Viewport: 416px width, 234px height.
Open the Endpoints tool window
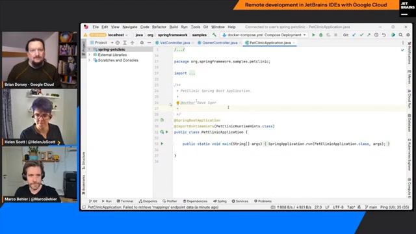click(148, 201)
